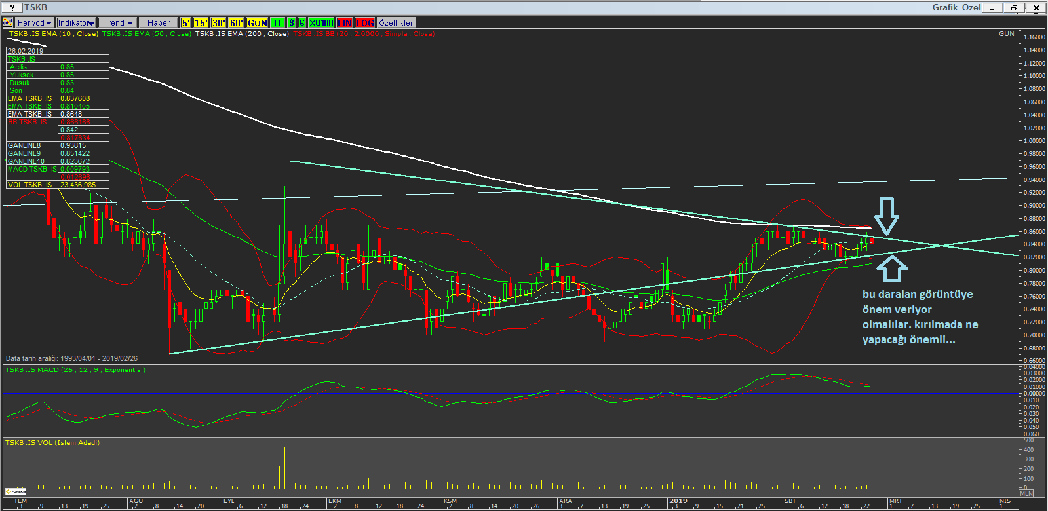The image size is (1048, 511).
Task: Open the Periyod dropdown
Action: (x=35, y=22)
